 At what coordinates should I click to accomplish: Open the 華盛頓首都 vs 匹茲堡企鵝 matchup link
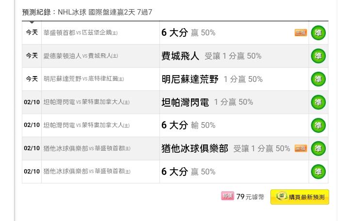80,33
